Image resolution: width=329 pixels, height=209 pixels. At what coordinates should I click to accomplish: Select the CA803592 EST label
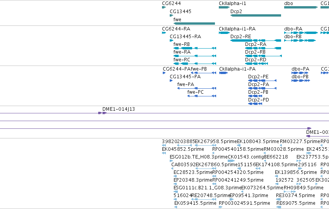coord(183,165)
